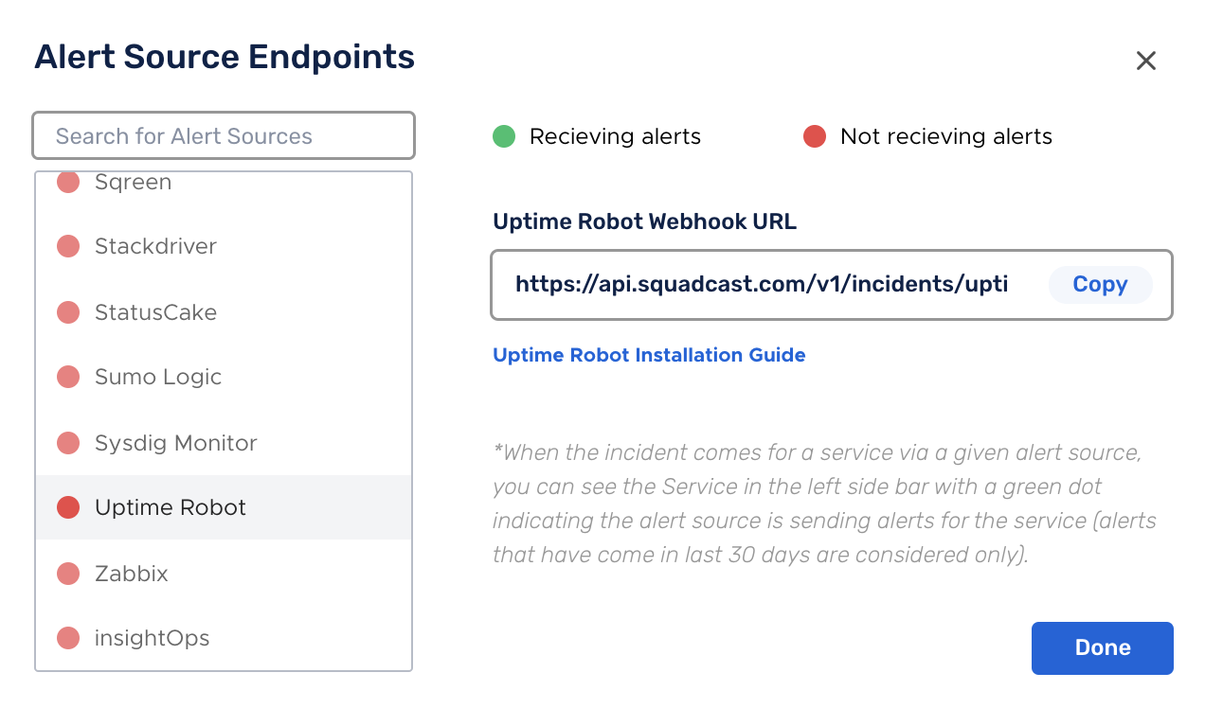
Task: Click the Done button
Action: (x=1103, y=647)
